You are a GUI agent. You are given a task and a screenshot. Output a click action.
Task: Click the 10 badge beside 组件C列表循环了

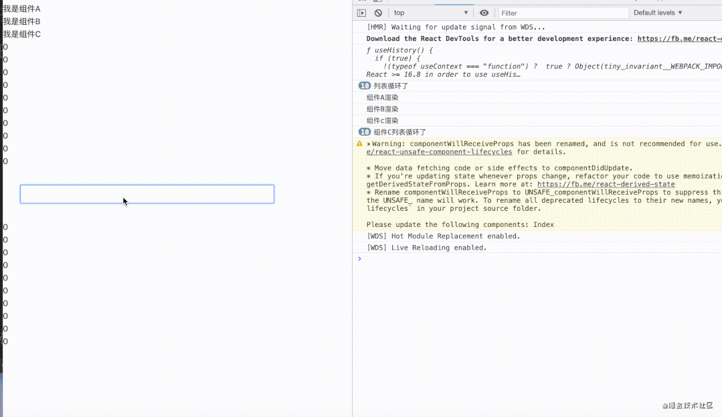pyautogui.click(x=365, y=132)
